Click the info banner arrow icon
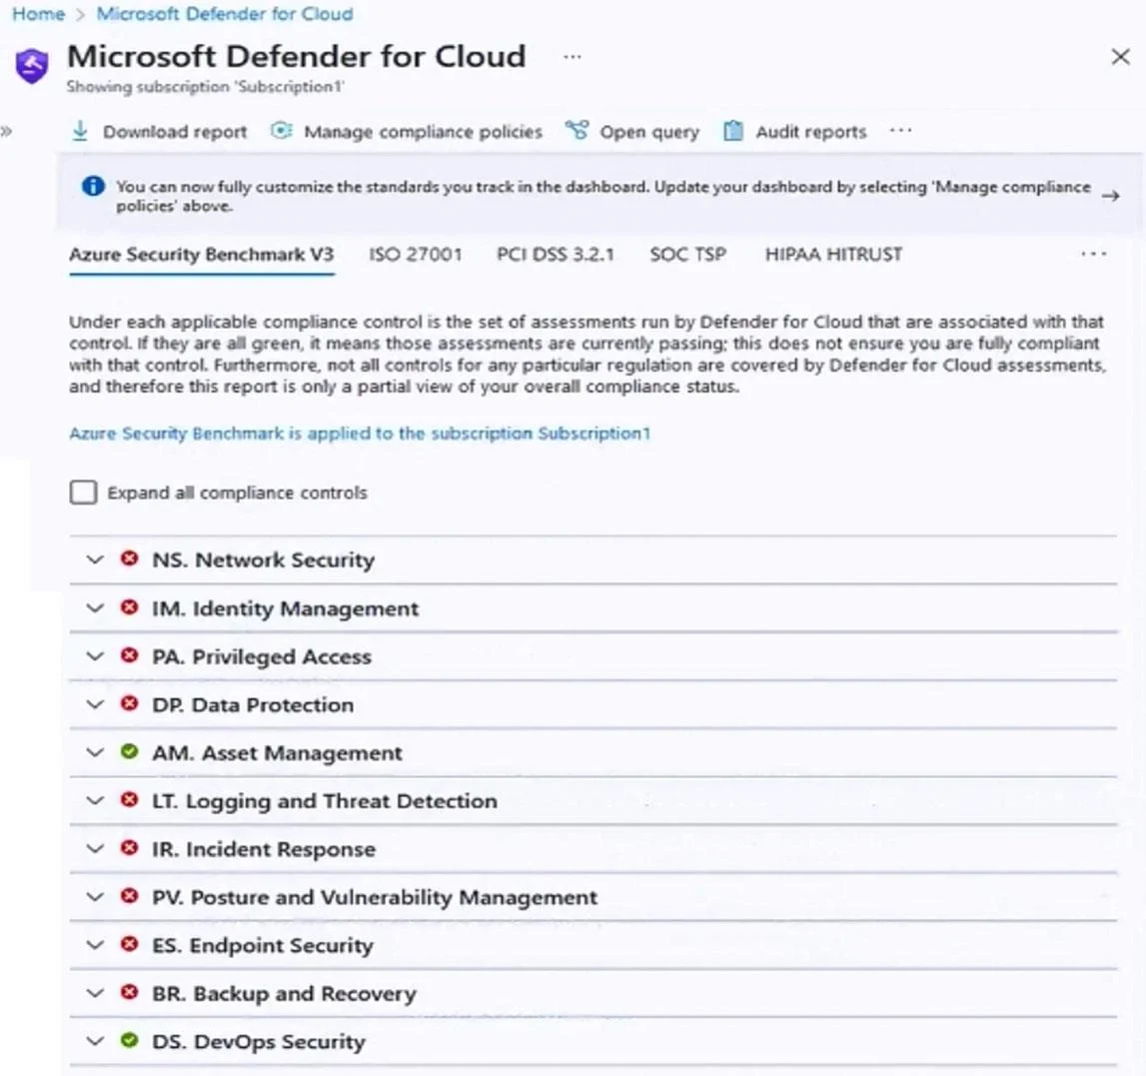 click(1111, 196)
